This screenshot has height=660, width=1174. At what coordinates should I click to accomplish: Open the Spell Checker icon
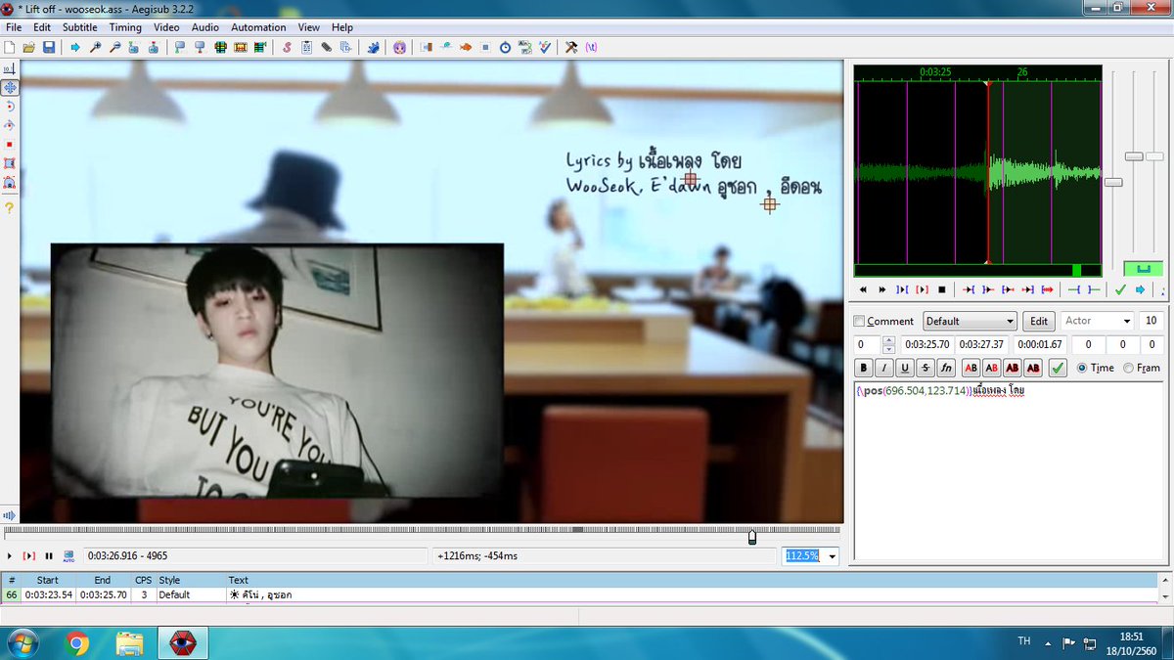[545, 47]
